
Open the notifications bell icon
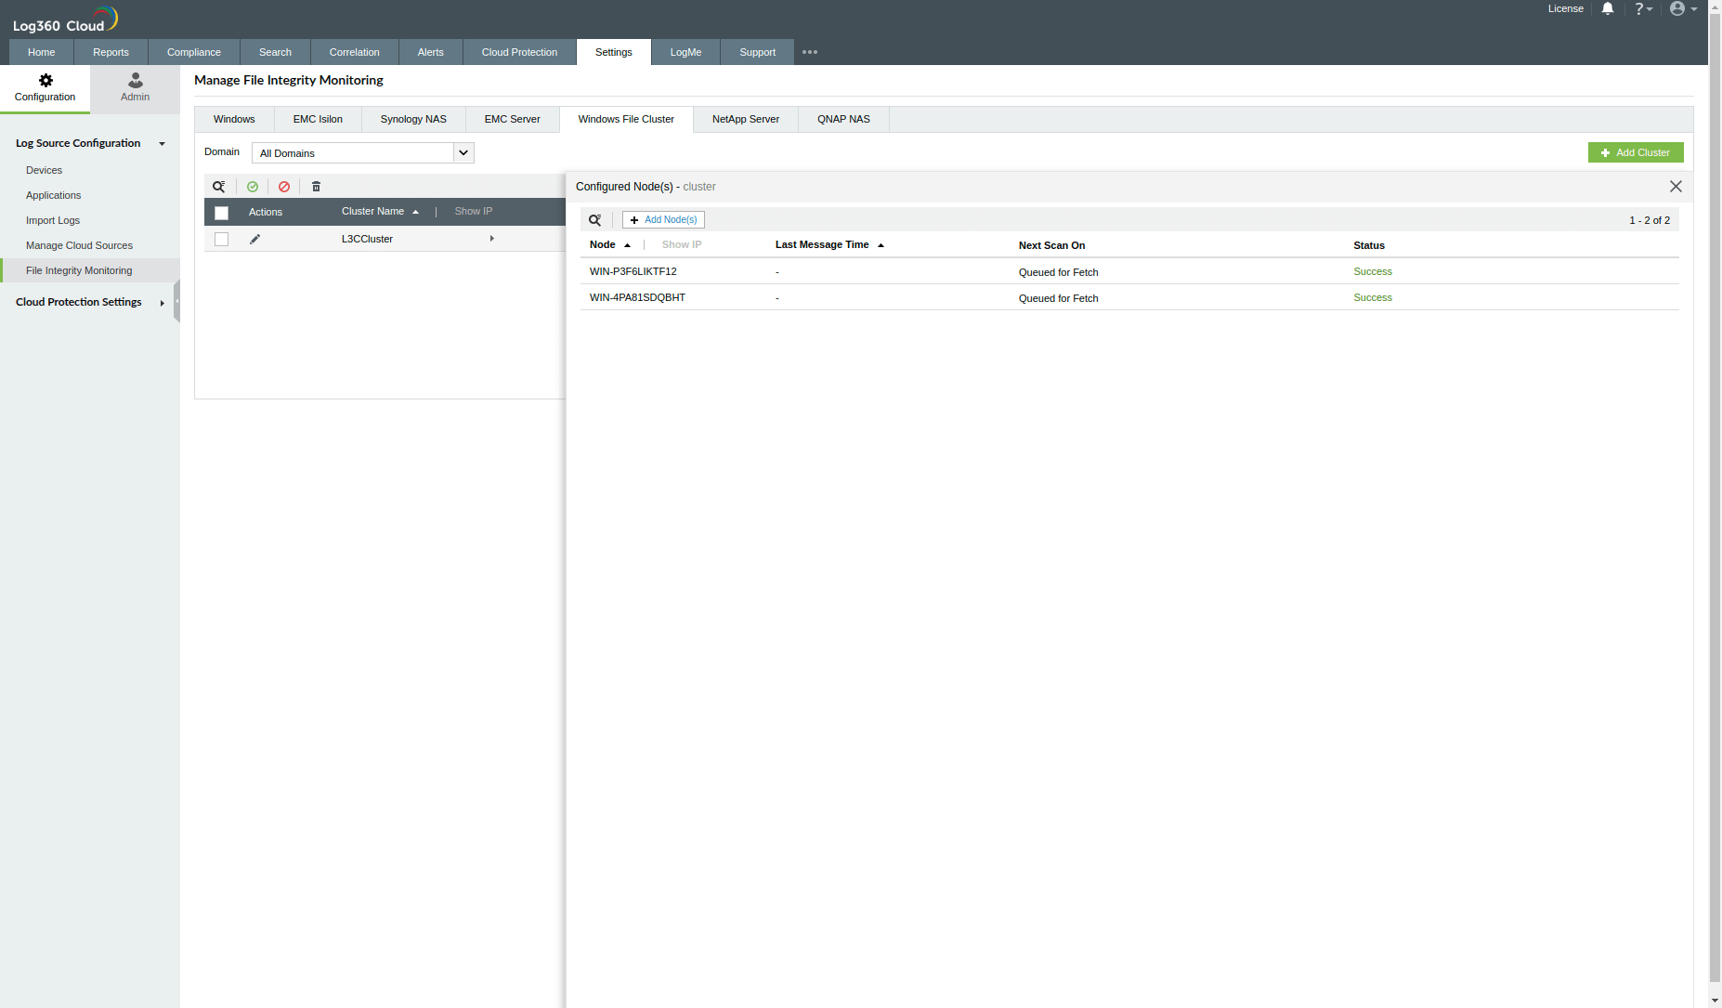point(1608,8)
